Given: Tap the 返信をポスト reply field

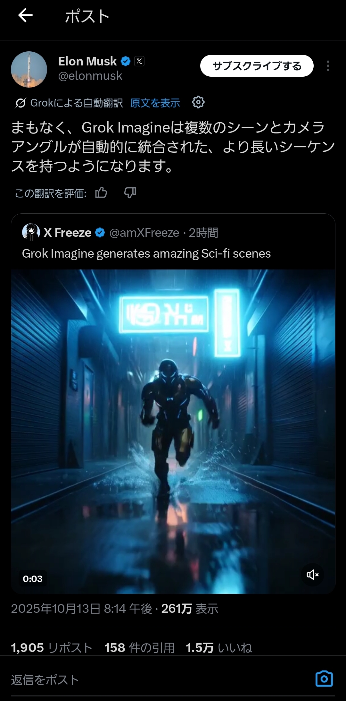Looking at the screenshot, I should tap(160, 680).
